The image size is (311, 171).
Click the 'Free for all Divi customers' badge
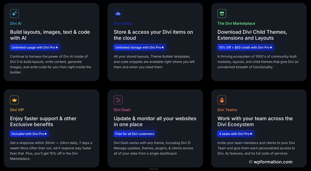coord(135,134)
